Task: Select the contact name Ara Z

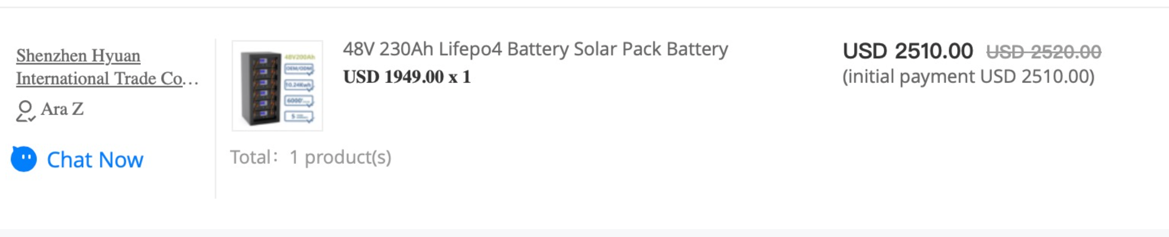Action: (x=62, y=109)
